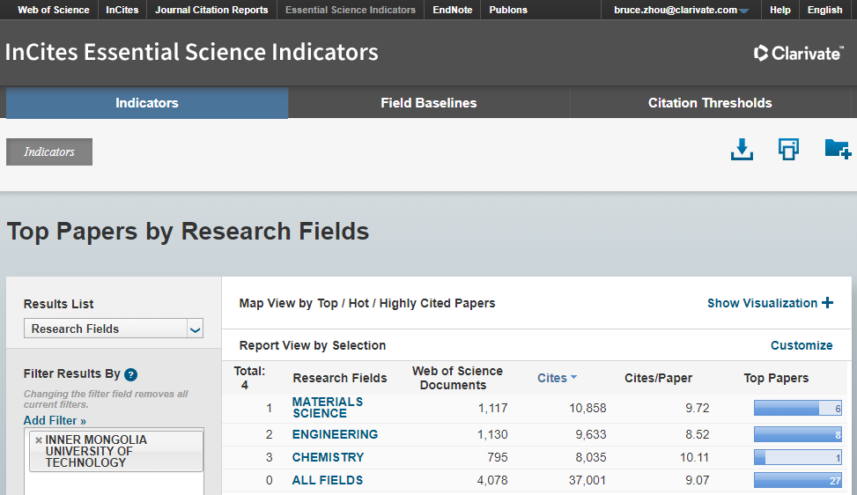Expand the user account email dropdown
This screenshot has width=857, height=495.
pyautogui.click(x=743, y=11)
